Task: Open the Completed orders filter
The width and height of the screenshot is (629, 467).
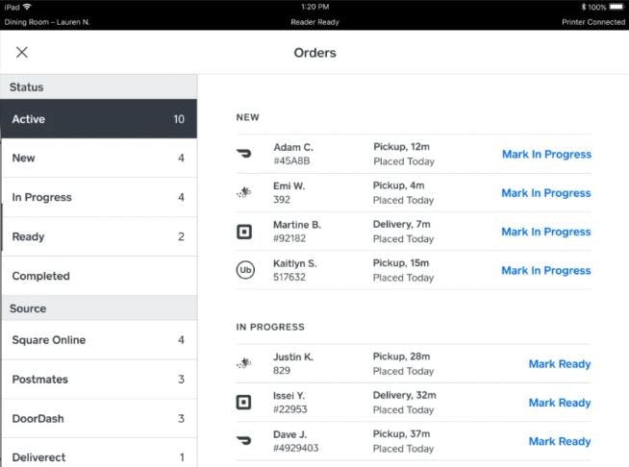Action: (98, 276)
